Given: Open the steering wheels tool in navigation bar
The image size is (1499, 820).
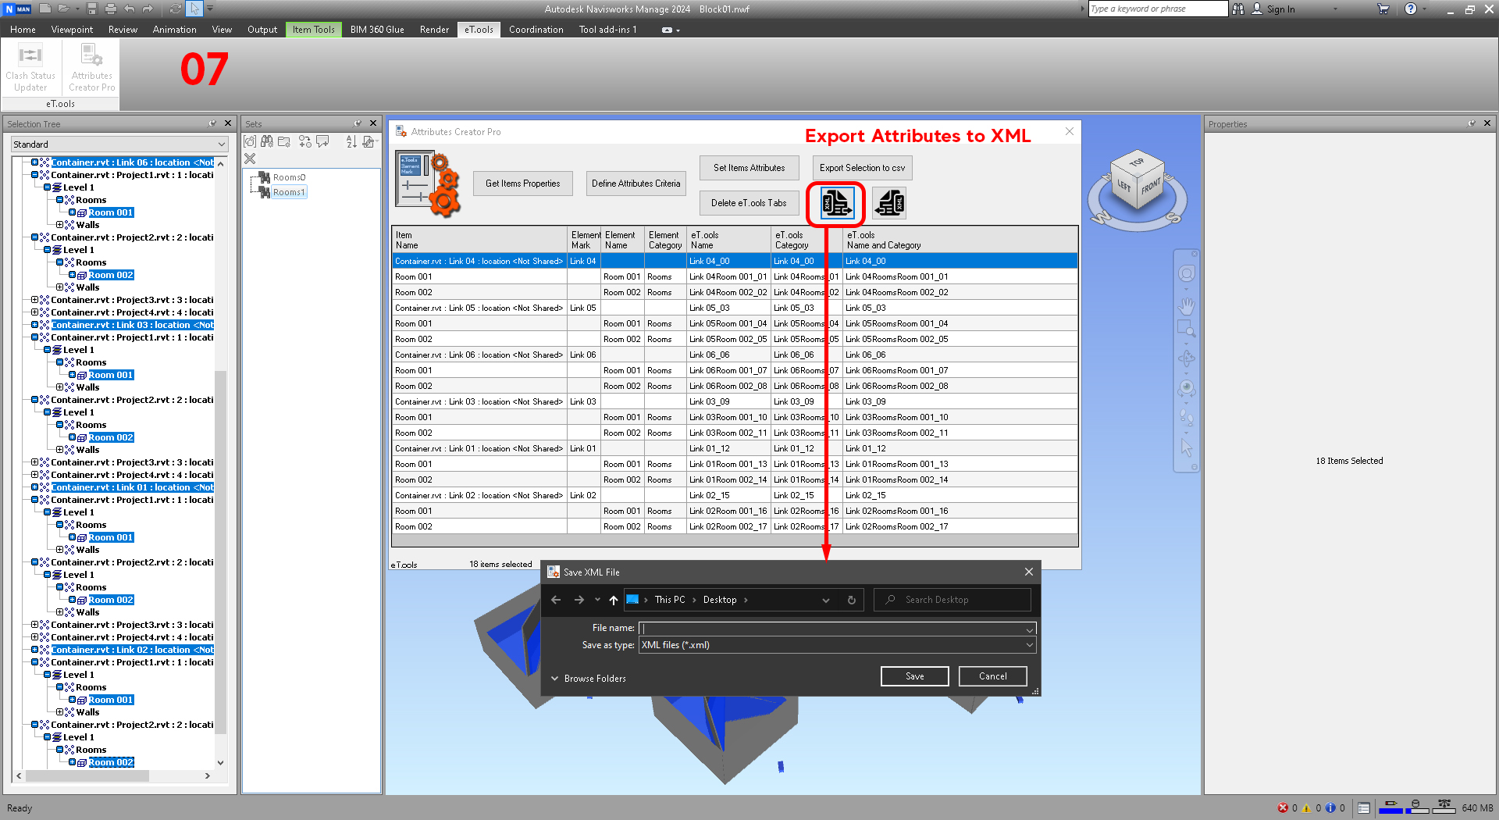Looking at the screenshot, I should pyautogui.click(x=1187, y=273).
